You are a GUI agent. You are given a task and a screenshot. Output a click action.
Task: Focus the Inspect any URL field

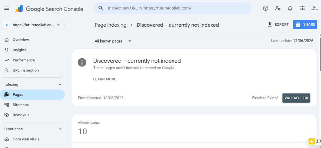173,8
